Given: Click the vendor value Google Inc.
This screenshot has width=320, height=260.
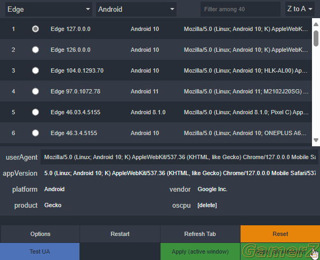Looking at the screenshot, I should coord(212,189).
